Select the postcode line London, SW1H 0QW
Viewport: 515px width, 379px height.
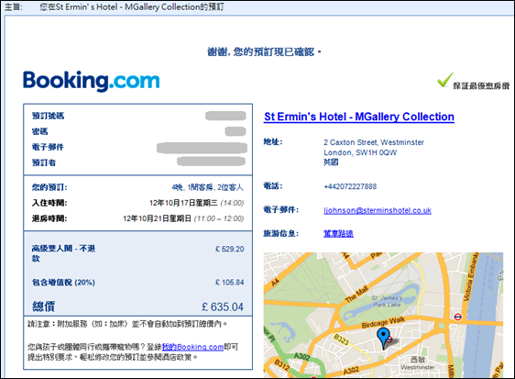(x=360, y=152)
